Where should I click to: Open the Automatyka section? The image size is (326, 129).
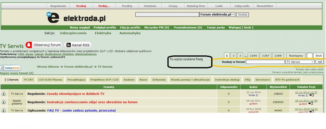(130, 33)
